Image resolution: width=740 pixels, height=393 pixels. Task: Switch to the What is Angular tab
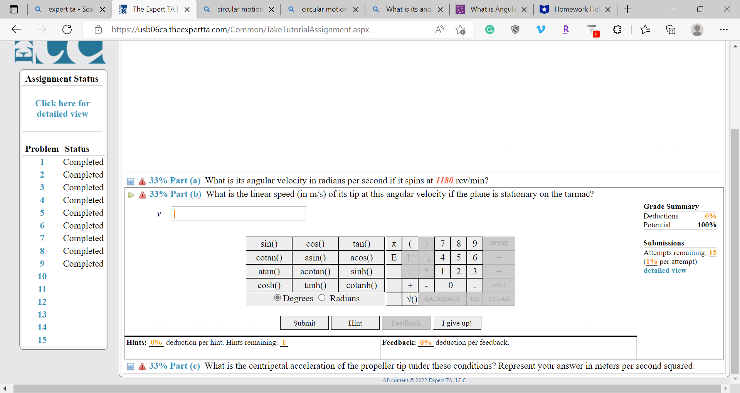click(x=489, y=9)
